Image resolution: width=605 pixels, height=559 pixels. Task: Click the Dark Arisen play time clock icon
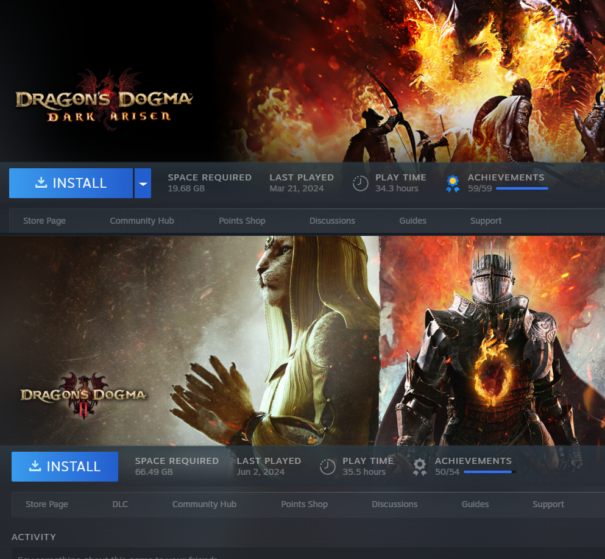(x=360, y=183)
